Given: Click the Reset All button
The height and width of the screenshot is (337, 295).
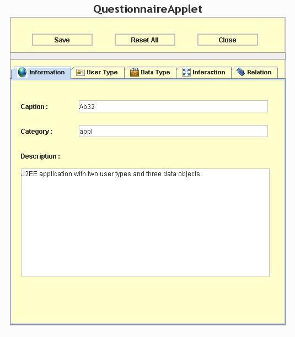Looking at the screenshot, I should (145, 40).
